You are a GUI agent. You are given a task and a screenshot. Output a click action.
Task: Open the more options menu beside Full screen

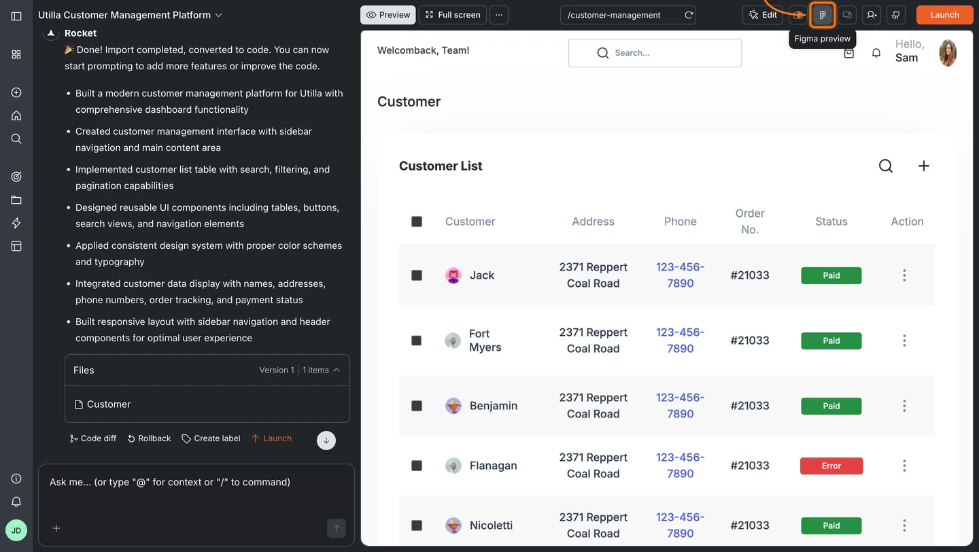[499, 14]
